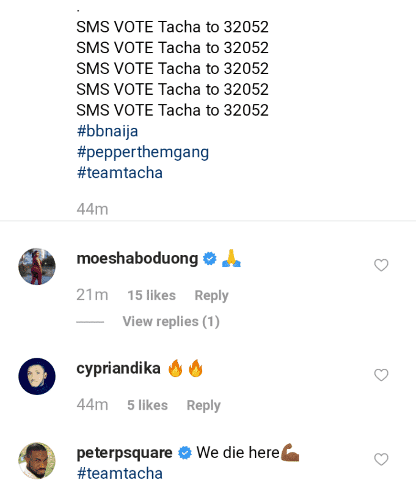Open cypriandika's profile from their username
Viewport: 416px width, 499px height.
pyautogui.click(x=118, y=368)
